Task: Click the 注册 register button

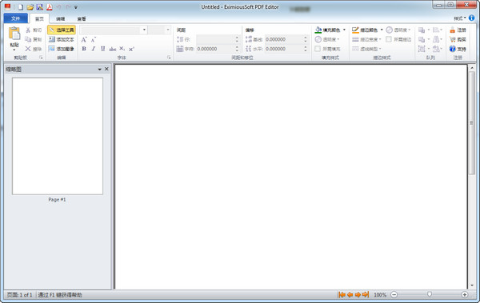Action: click(x=458, y=30)
